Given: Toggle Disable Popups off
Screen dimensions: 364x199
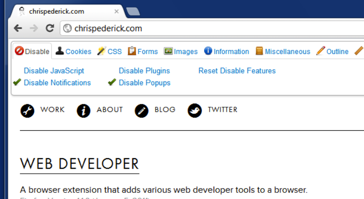Looking at the screenshot, I should coord(145,83).
